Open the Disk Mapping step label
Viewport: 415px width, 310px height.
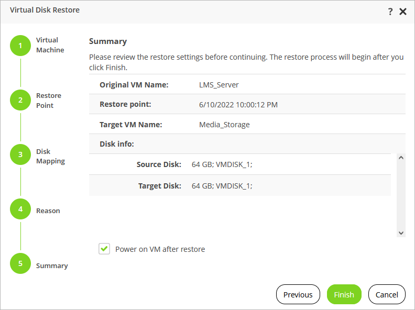[x=50, y=156]
